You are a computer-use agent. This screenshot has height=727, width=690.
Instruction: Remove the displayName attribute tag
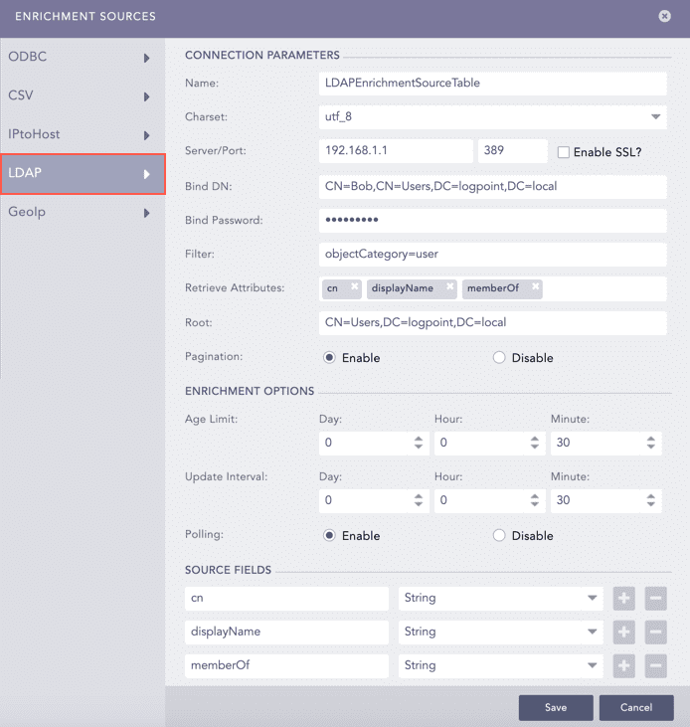pos(449,286)
